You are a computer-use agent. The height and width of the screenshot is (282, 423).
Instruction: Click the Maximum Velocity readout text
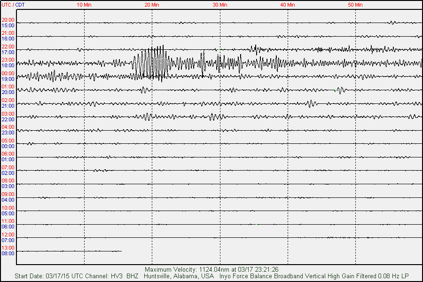[x=211, y=269]
